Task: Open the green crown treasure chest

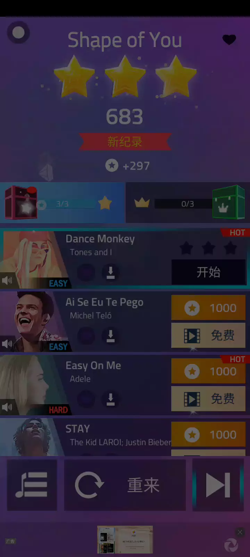Action: [x=229, y=203]
